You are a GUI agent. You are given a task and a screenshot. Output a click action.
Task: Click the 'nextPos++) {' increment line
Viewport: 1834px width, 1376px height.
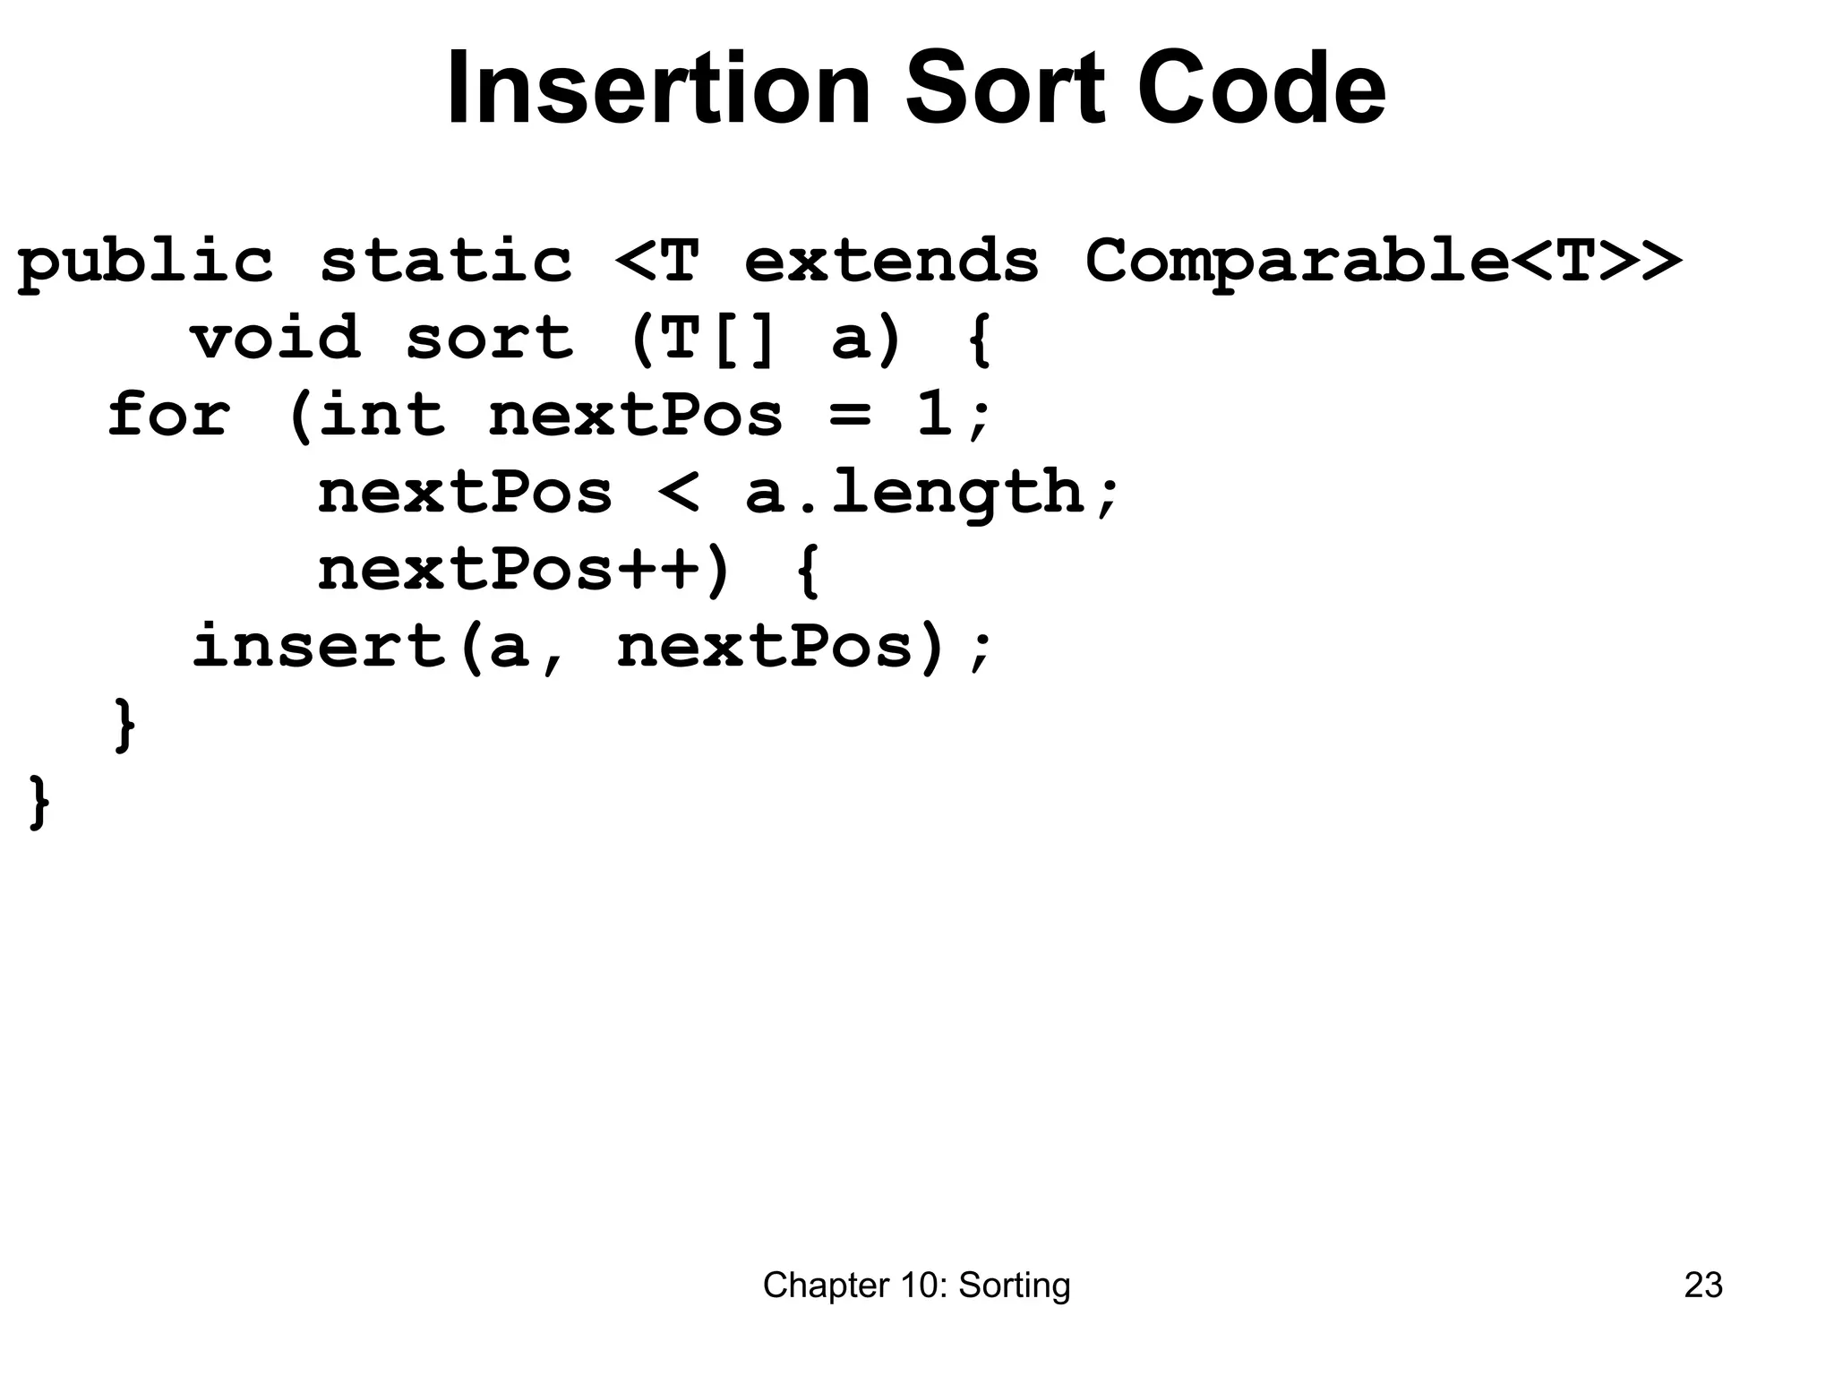coord(570,571)
